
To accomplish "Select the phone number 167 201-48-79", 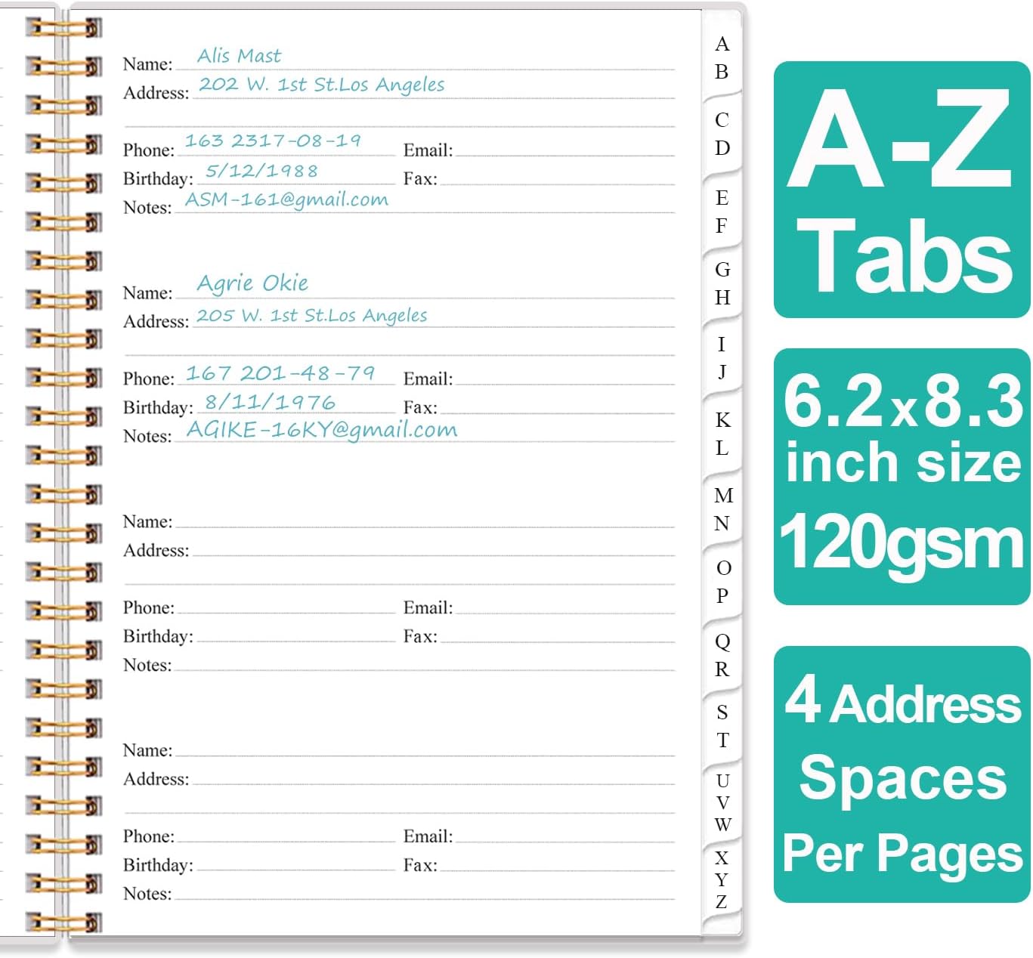I will [281, 372].
